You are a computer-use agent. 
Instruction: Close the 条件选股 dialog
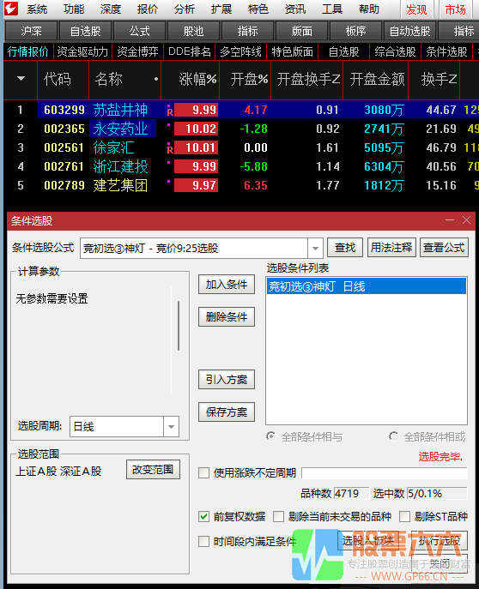pyautogui.click(x=466, y=220)
